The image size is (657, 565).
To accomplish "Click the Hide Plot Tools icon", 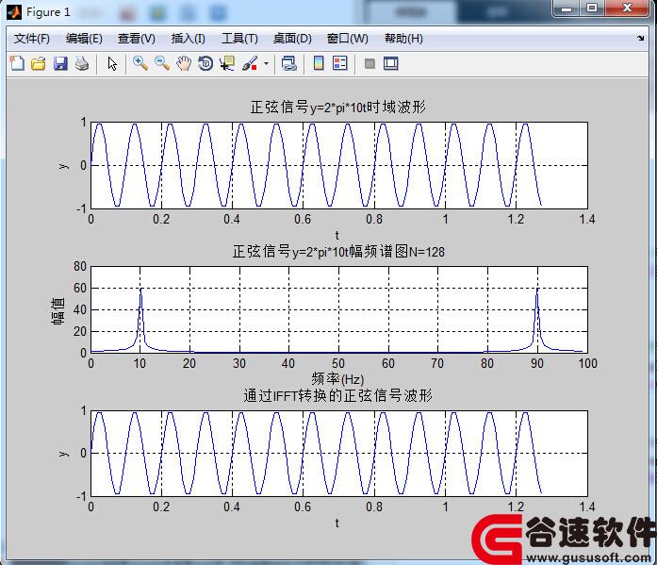I will [370, 64].
